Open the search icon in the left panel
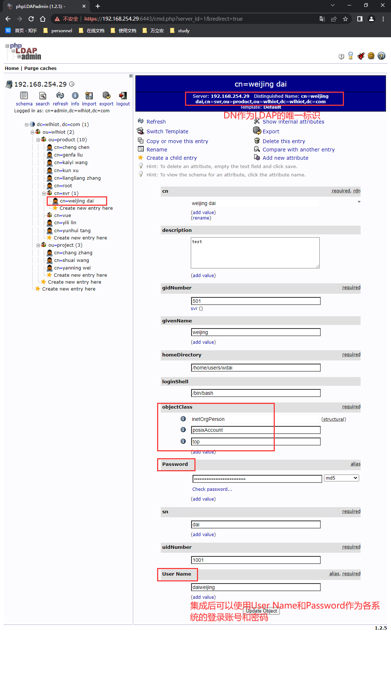 43,96
